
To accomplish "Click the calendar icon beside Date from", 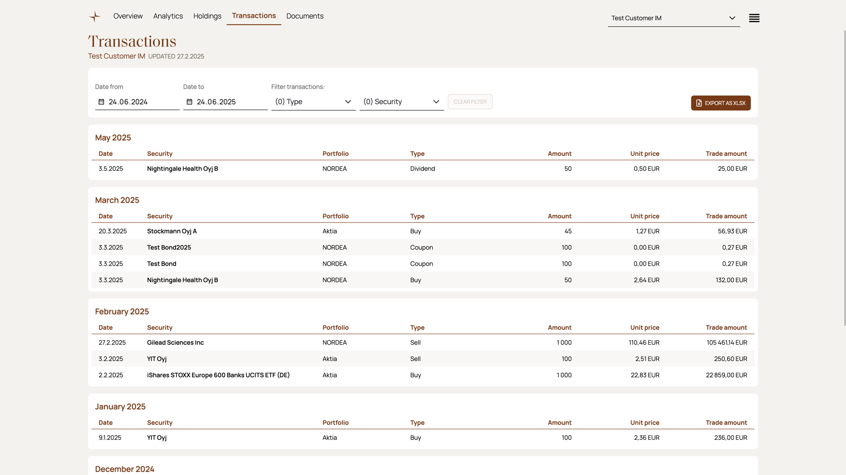I will (x=101, y=102).
